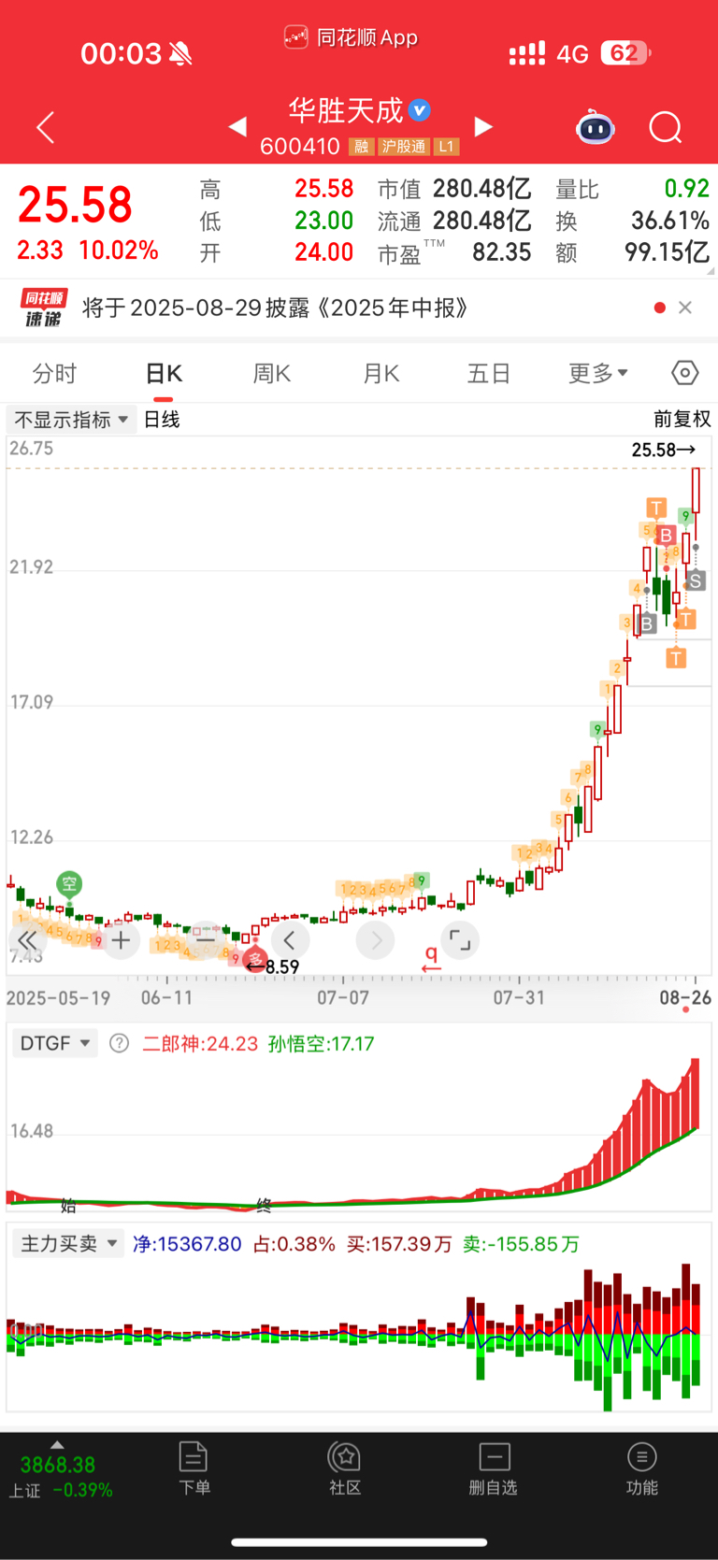Open the 功能 functions menu

(641, 1468)
